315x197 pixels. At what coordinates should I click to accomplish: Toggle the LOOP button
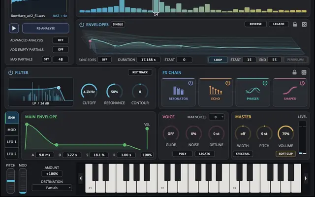(218, 60)
